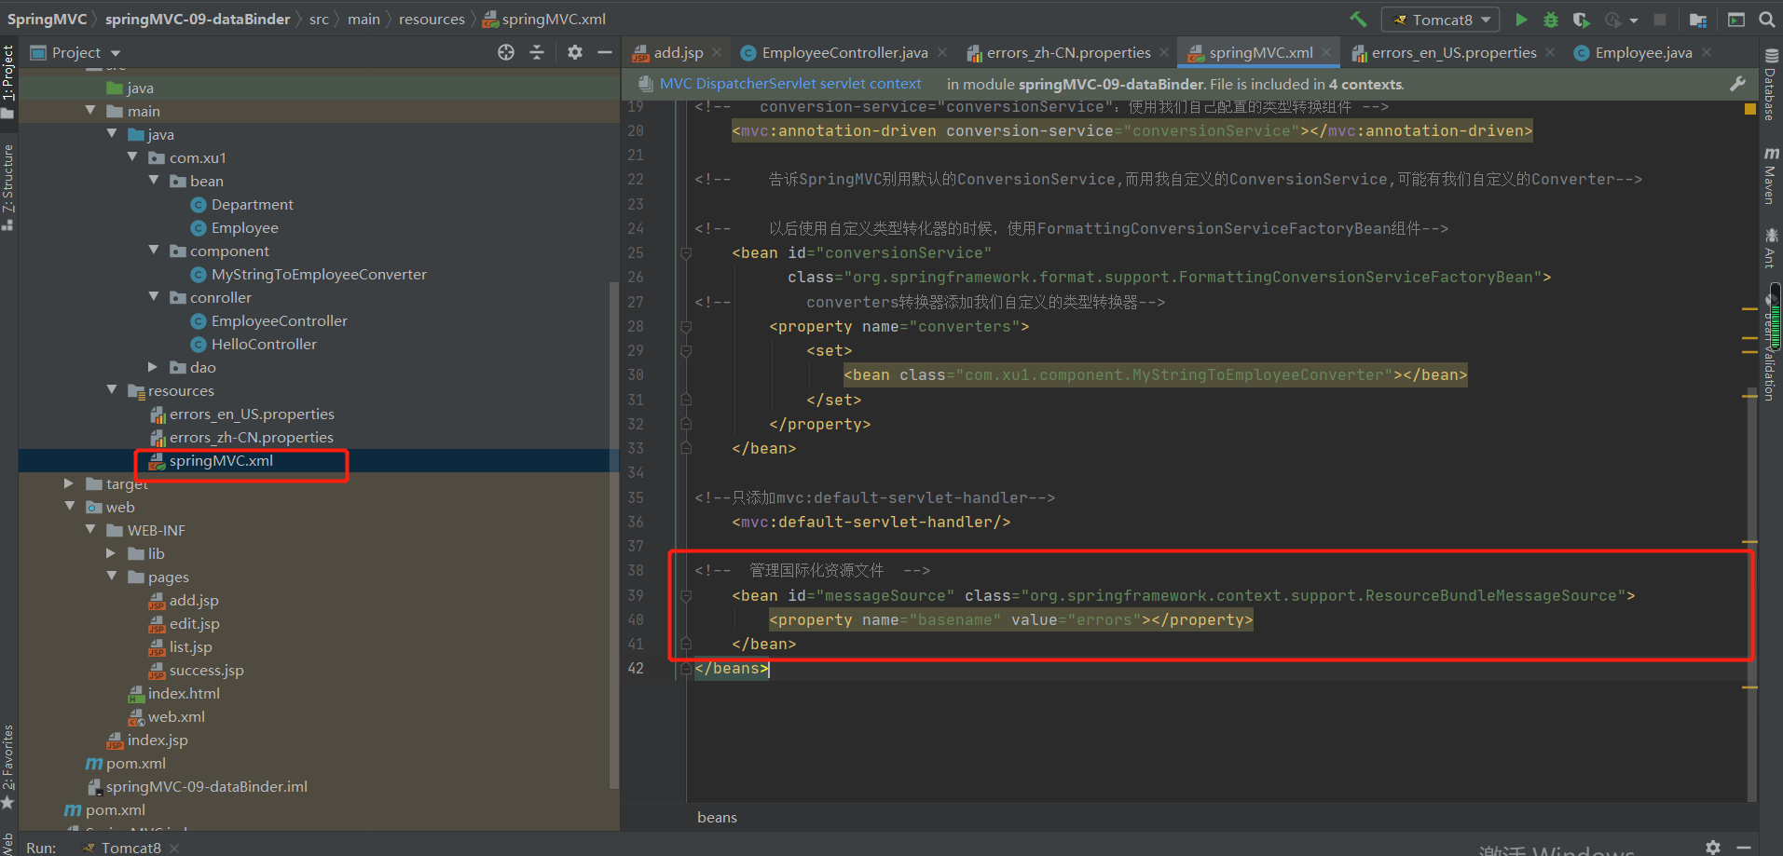Select Department class in tree
The width and height of the screenshot is (1783, 856).
tap(252, 204)
